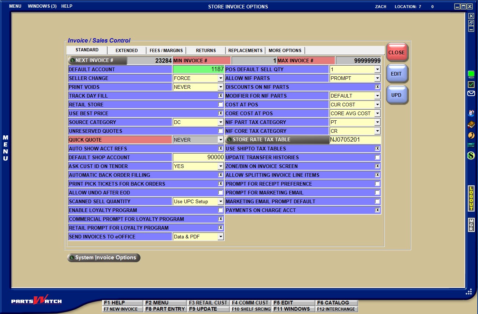Screen dimensions: 478x314
Task: Enable PROMPT FOR MARKETING EMAIL checkbox
Action: coord(377,193)
